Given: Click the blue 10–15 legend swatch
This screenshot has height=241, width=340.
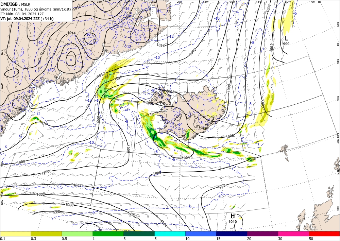Looking at the screenshot, I should 201,234.
